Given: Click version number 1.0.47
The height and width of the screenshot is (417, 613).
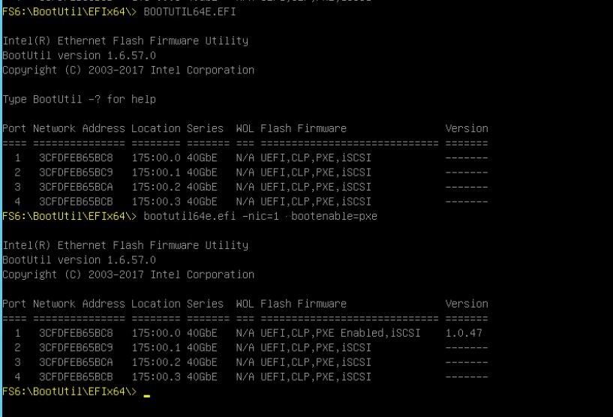Looking at the screenshot, I should [464, 333].
